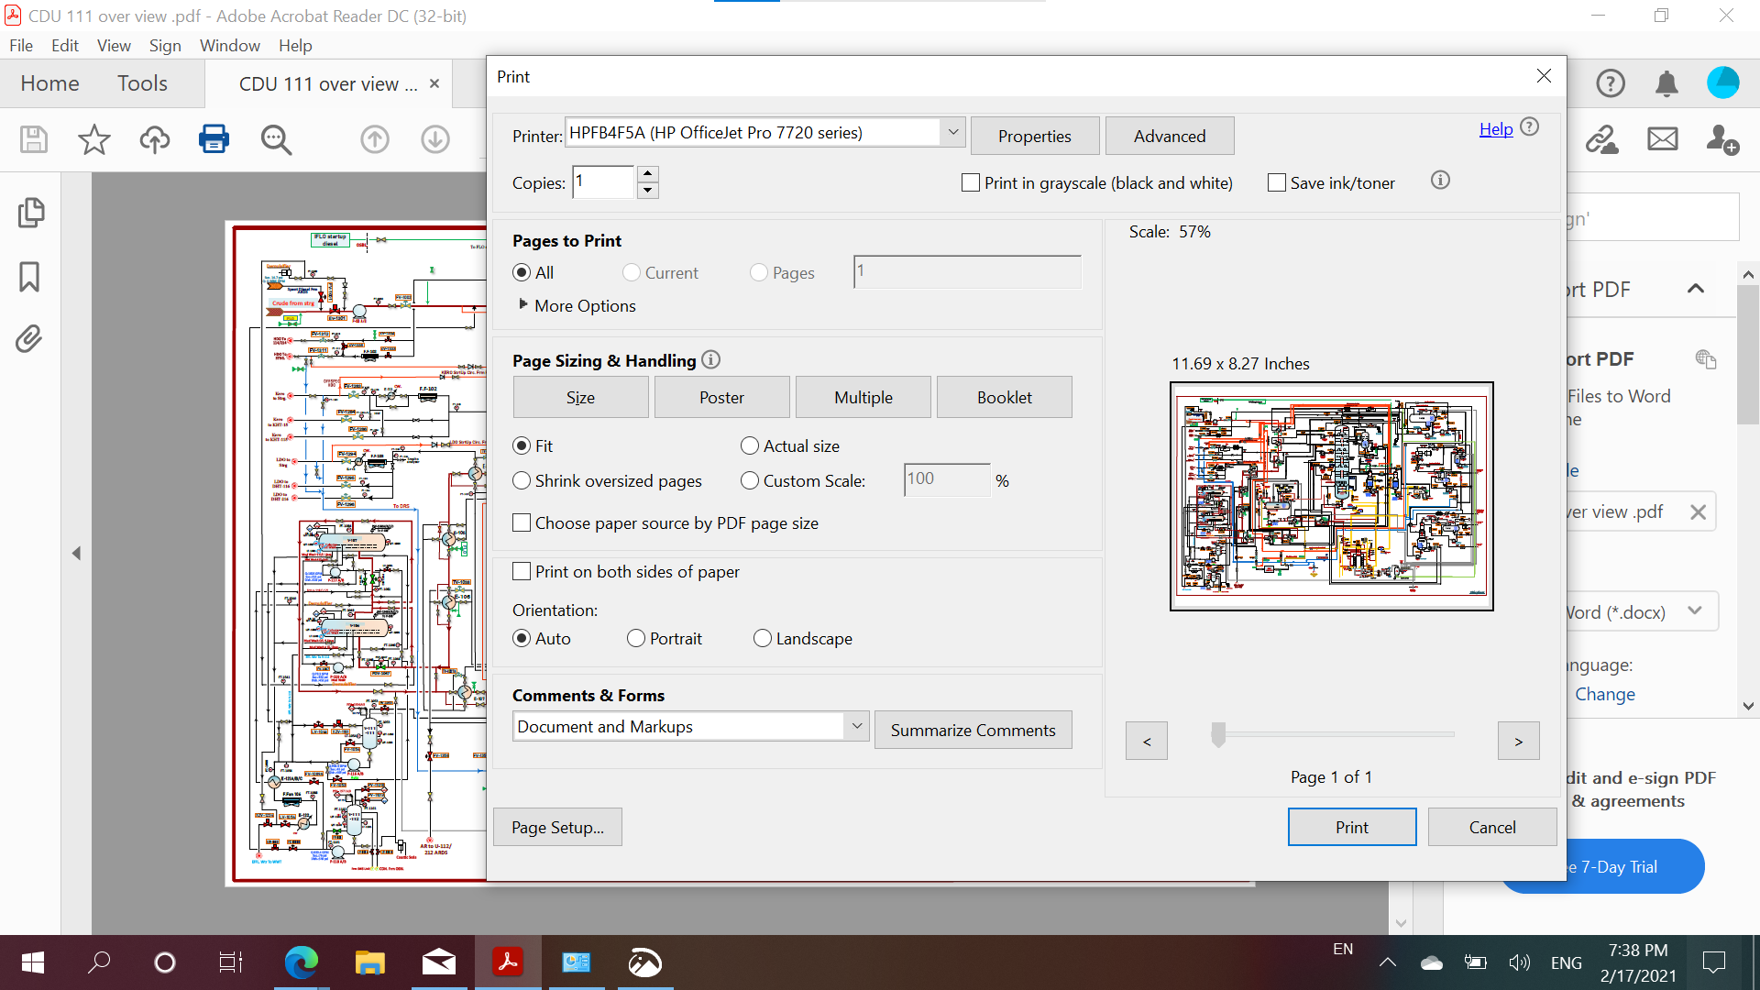1760x990 pixels.
Task: Enable Print in grayscale checkbox
Action: 971,182
